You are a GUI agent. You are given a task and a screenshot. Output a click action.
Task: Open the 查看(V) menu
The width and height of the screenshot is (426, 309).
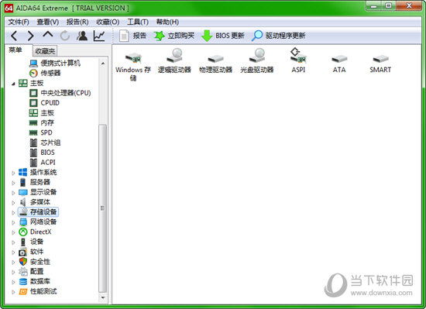click(48, 22)
